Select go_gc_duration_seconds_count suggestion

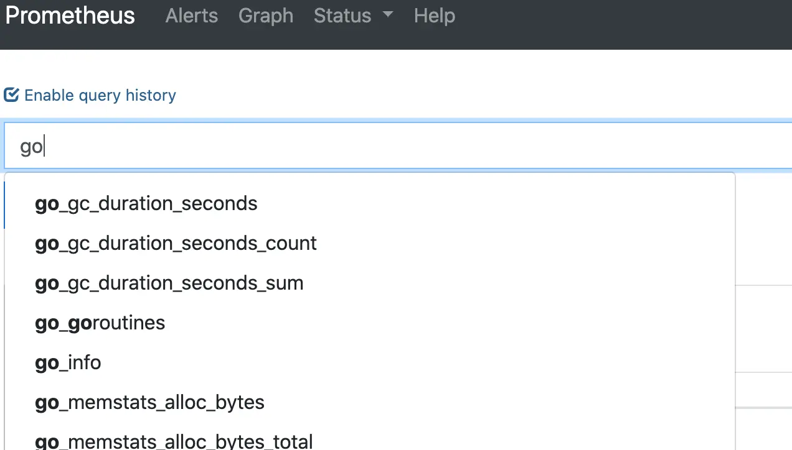click(x=176, y=243)
